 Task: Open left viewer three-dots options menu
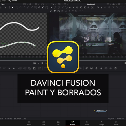click(47, 4)
